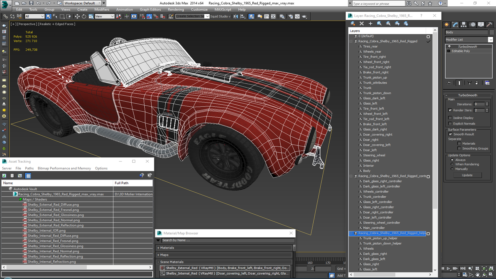
Task: Click the object color swatch beside Body
Action: pos(492,32)
